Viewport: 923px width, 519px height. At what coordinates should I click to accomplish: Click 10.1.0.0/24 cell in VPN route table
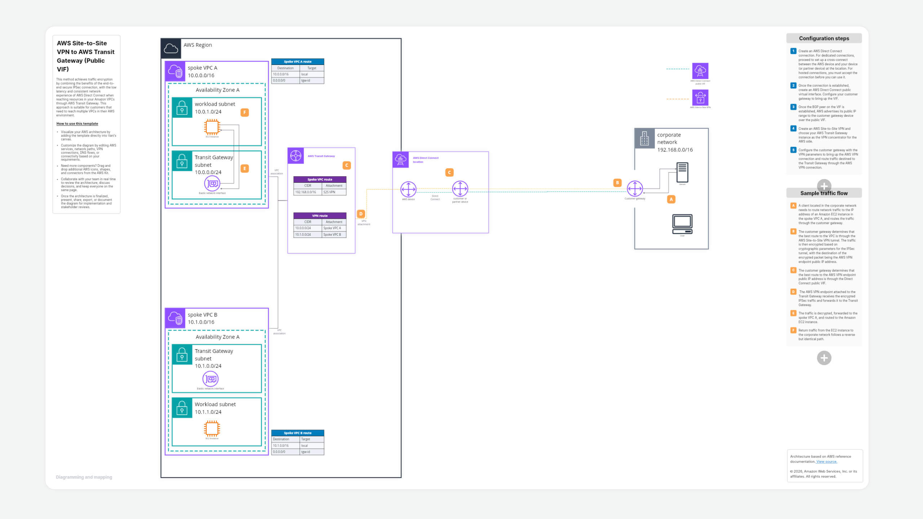click(308, 235)
